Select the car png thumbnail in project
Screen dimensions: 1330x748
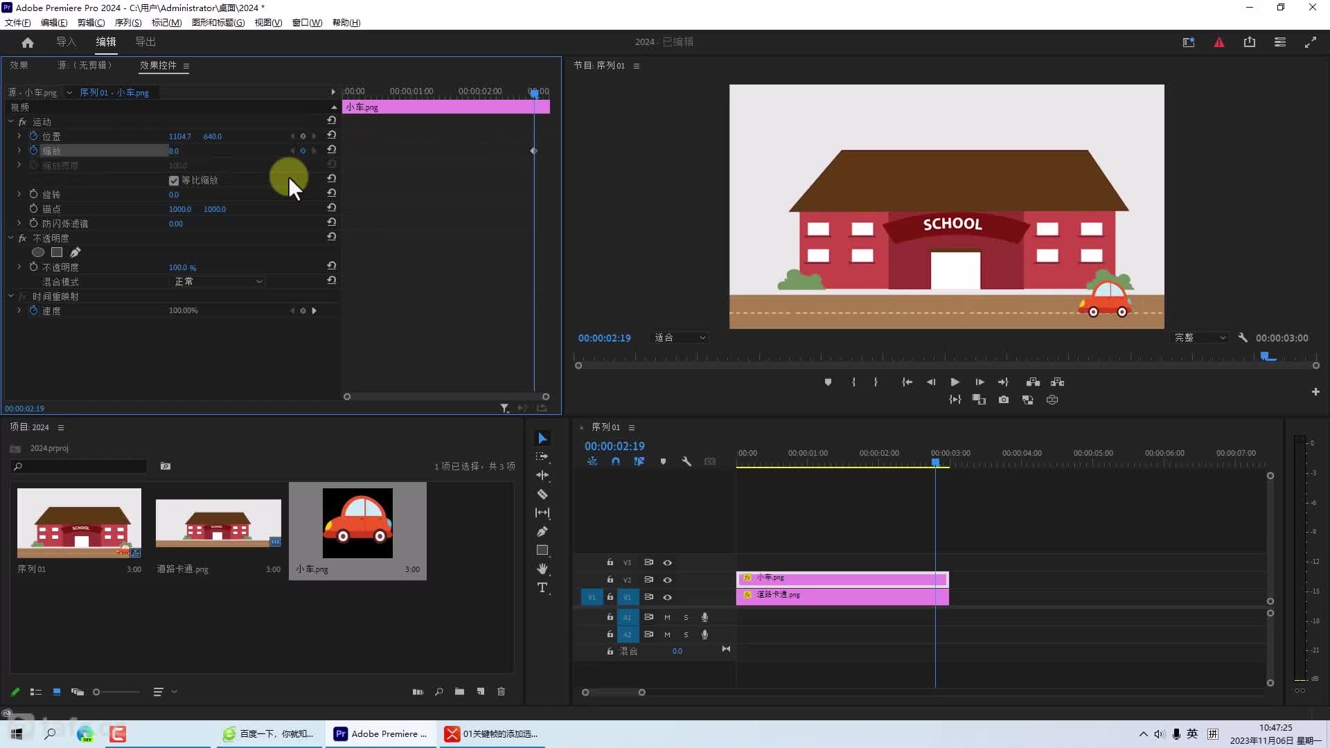tap(357, 523)
